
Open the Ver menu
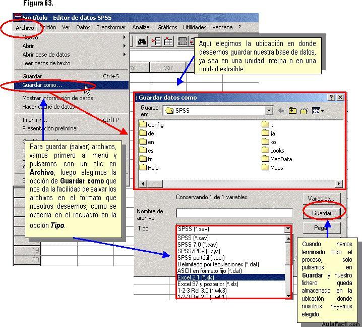tap(66, 27)
